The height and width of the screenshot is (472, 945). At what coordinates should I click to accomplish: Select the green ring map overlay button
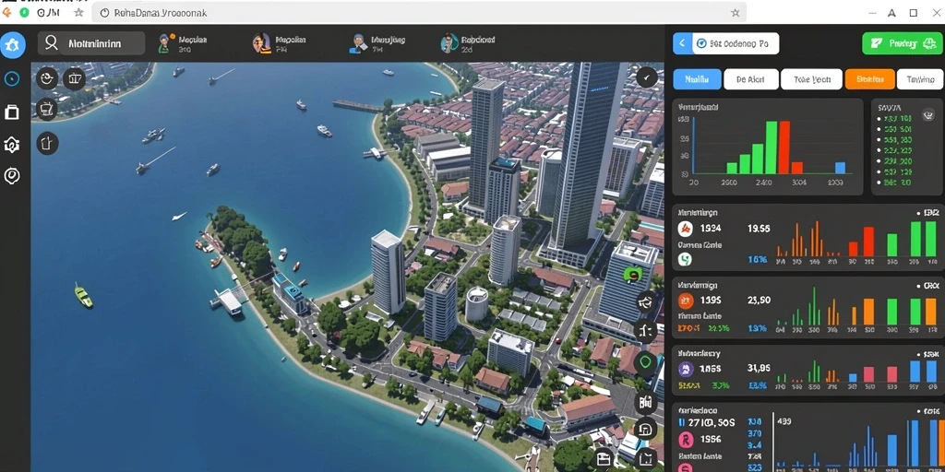pyautogui.click(x=645, y=362)
